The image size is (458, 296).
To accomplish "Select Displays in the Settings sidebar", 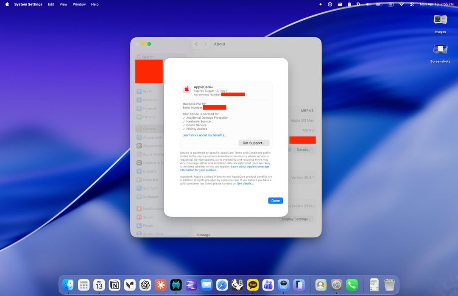I will pos(150,171).
